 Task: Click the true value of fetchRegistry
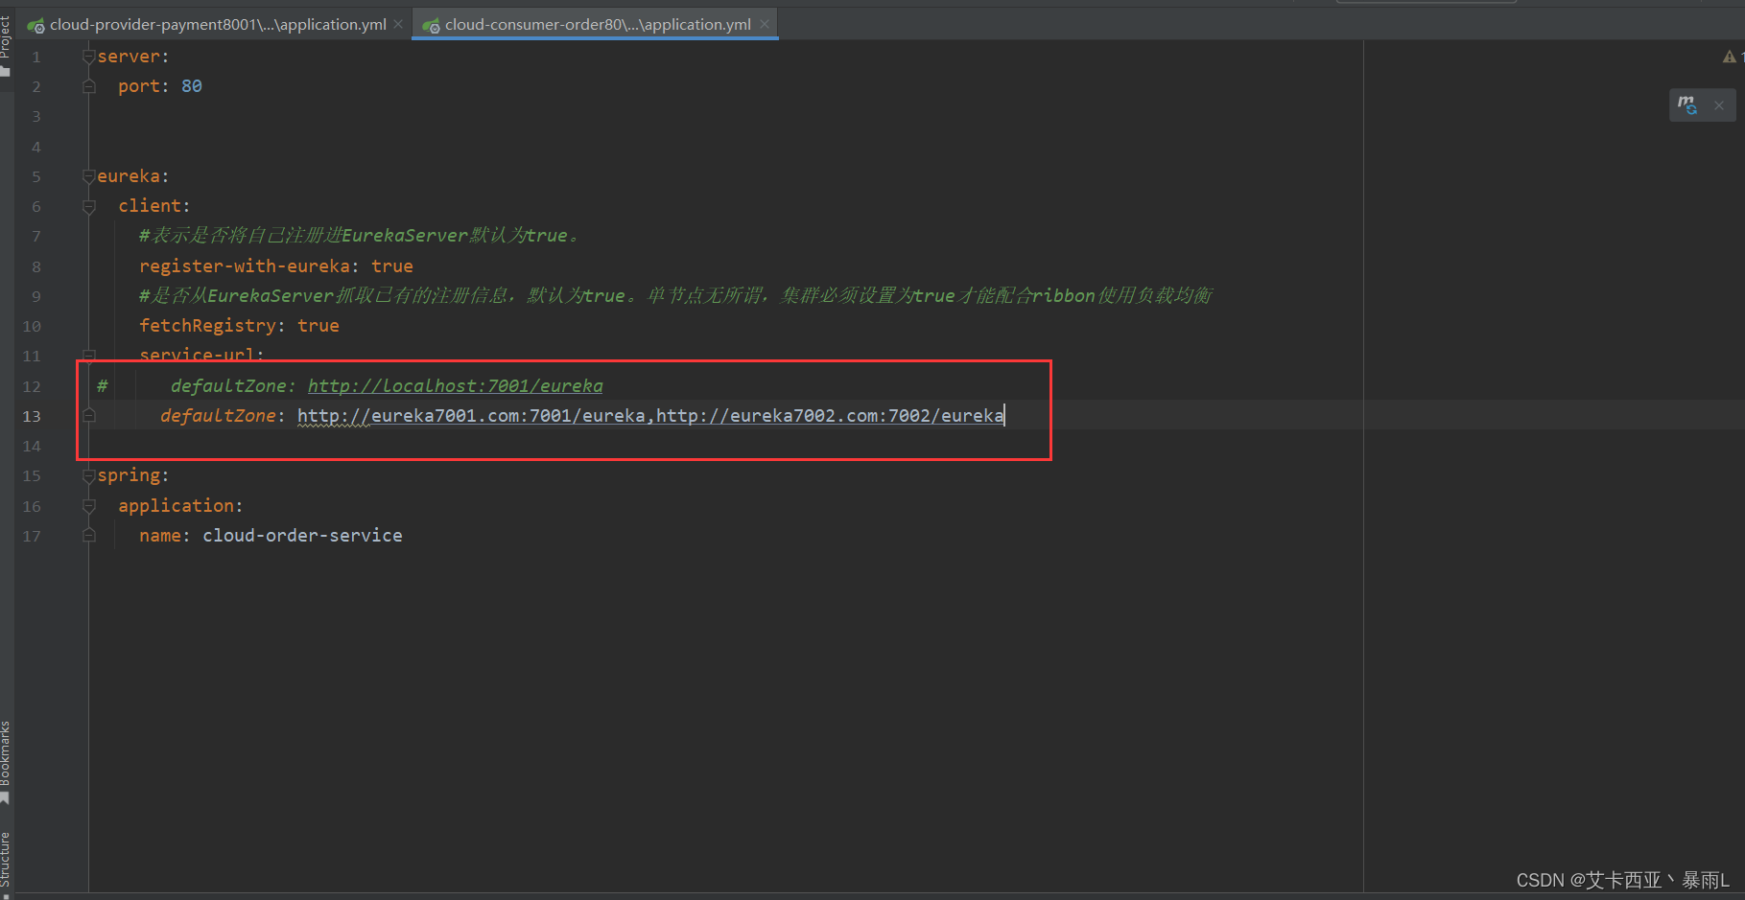pos(318,326)
